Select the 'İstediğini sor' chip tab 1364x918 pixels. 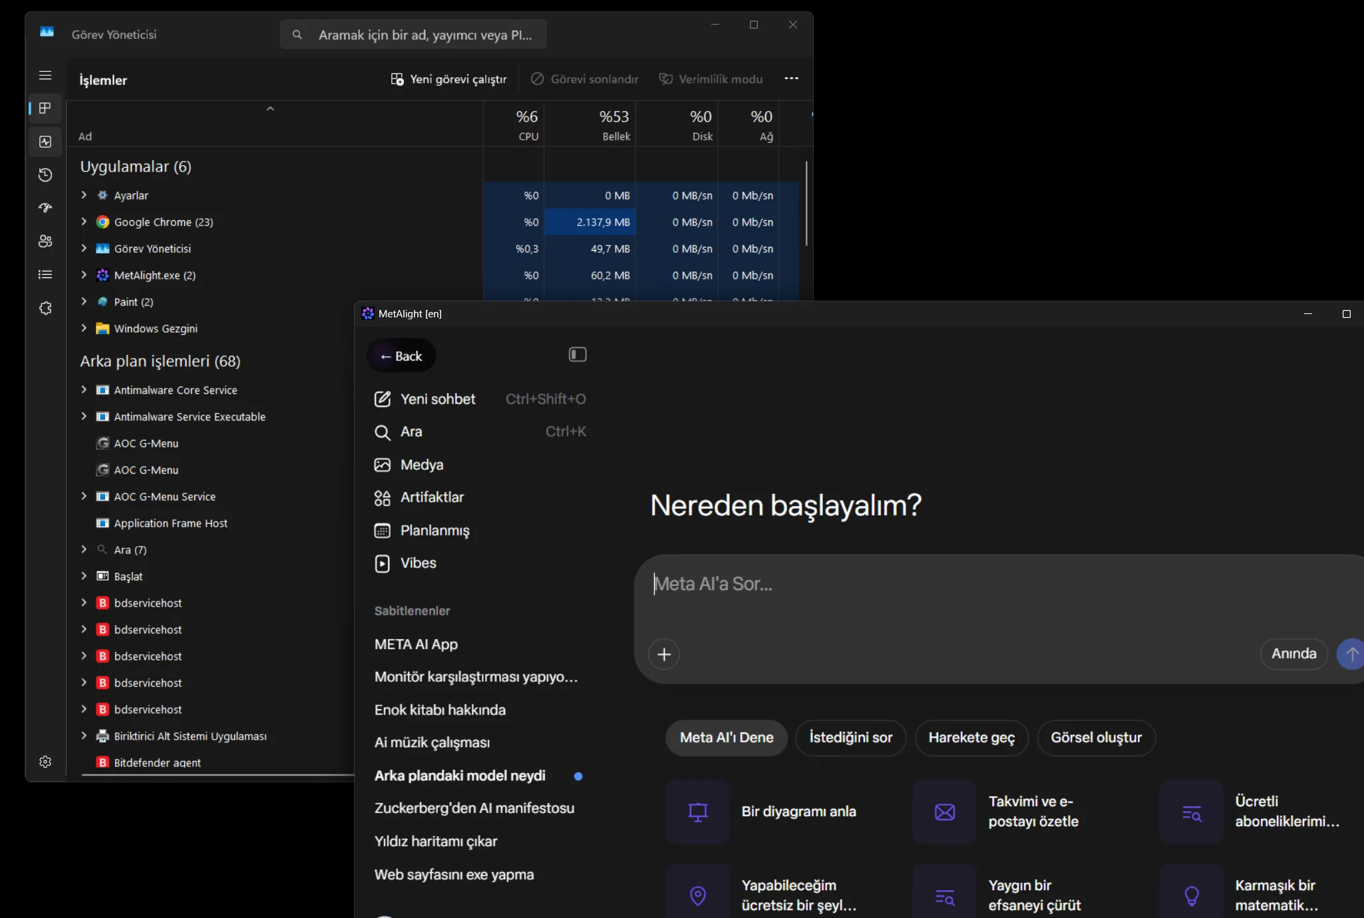click(x=851, y=738)
